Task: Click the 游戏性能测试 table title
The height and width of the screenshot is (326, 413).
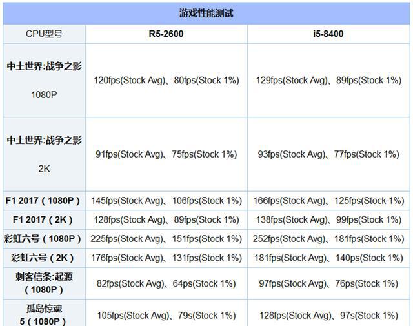Action: (206, 13)
